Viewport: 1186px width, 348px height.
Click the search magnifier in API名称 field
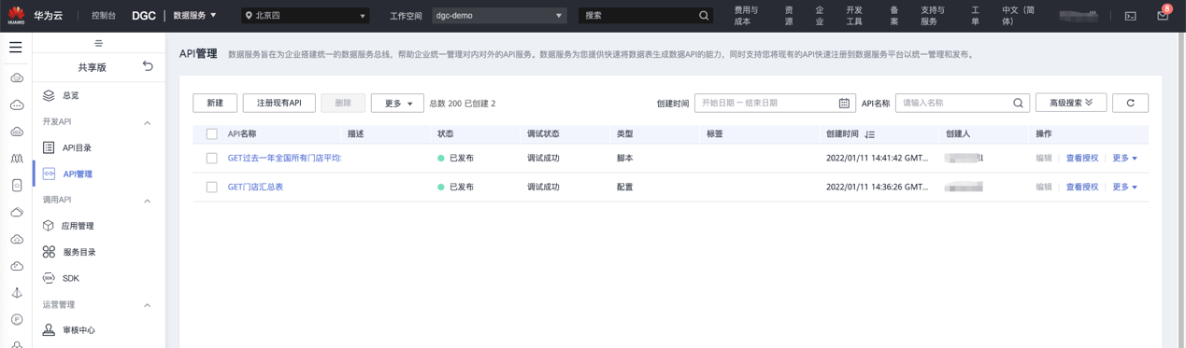1018,103
